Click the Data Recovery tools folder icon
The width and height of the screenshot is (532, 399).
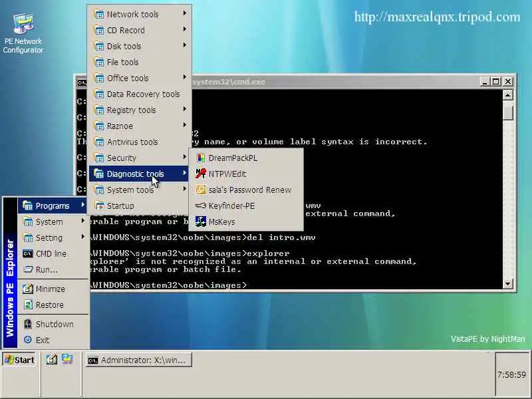98,94
